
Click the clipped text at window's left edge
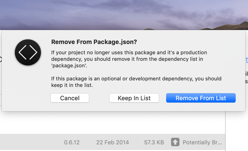point(1,59)
